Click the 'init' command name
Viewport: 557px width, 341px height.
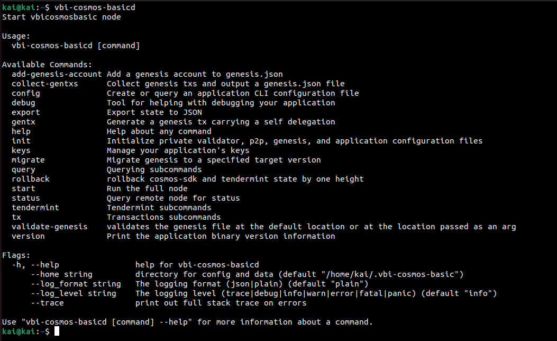pyautogui.click(x=21, y=141)
